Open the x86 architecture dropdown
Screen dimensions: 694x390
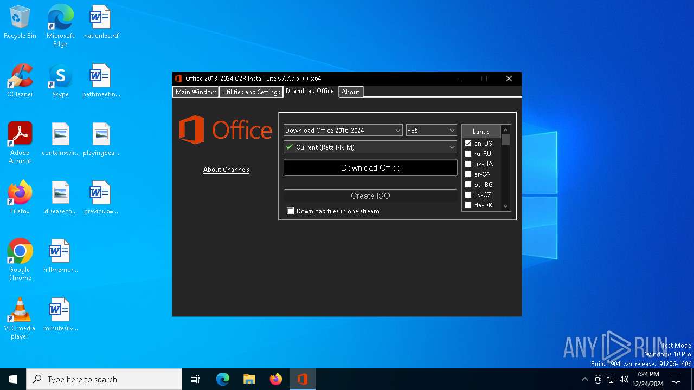click(x=432, y=130)
